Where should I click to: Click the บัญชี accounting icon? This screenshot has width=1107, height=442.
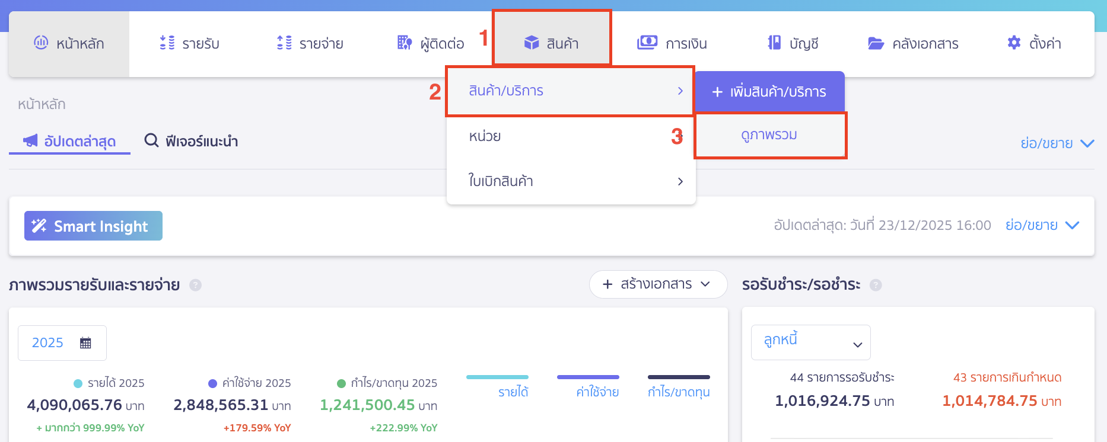point(773,42)
